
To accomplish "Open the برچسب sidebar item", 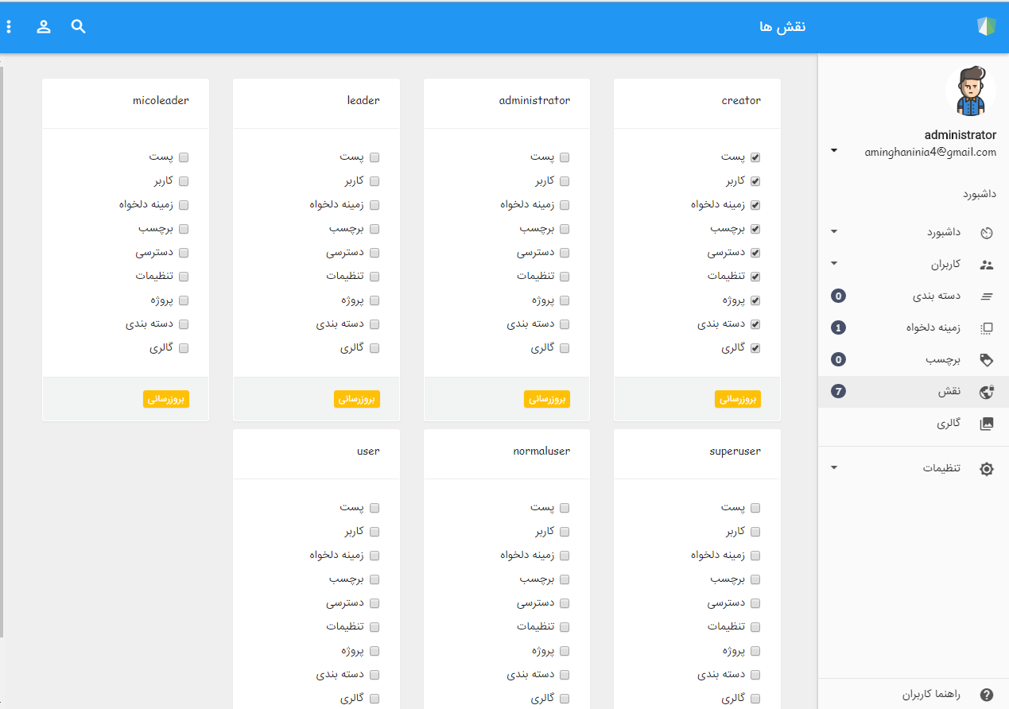I will coord(914,360).
